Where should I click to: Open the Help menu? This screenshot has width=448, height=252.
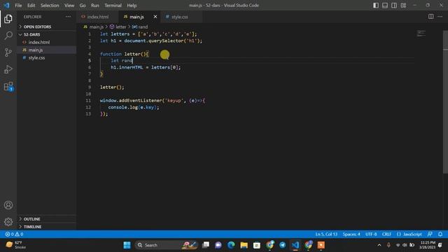pos(132,5)
